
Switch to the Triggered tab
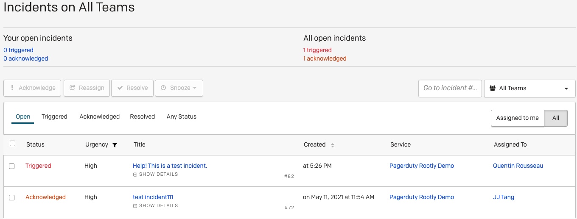[x=54, y=116]
